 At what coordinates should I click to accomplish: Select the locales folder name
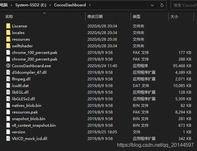pos(18,33)
